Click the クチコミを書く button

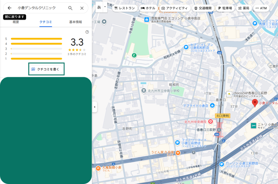click(x=46, y=69)
